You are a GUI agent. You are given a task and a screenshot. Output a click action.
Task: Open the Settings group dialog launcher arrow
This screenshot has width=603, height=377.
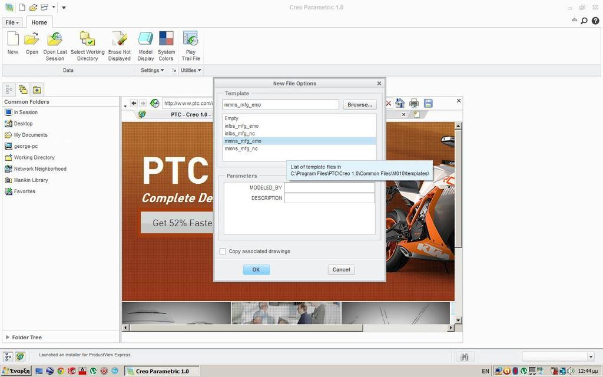click(x=174, y=71)
